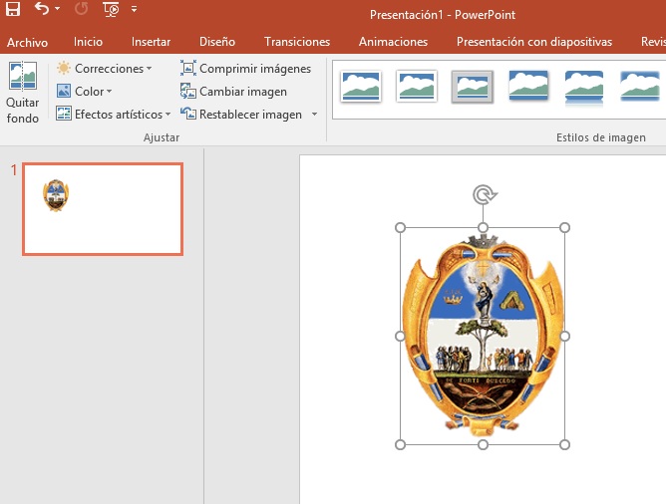Open the Animaciones tab
Image resolution: width=666 pixels, height=504 pixels.
click(393, 42)
